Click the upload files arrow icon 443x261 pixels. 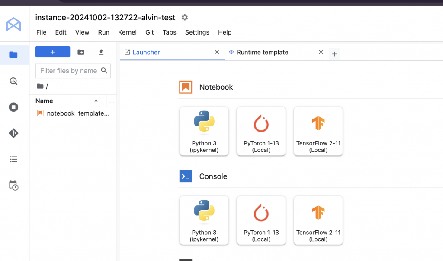coord(101,52)
